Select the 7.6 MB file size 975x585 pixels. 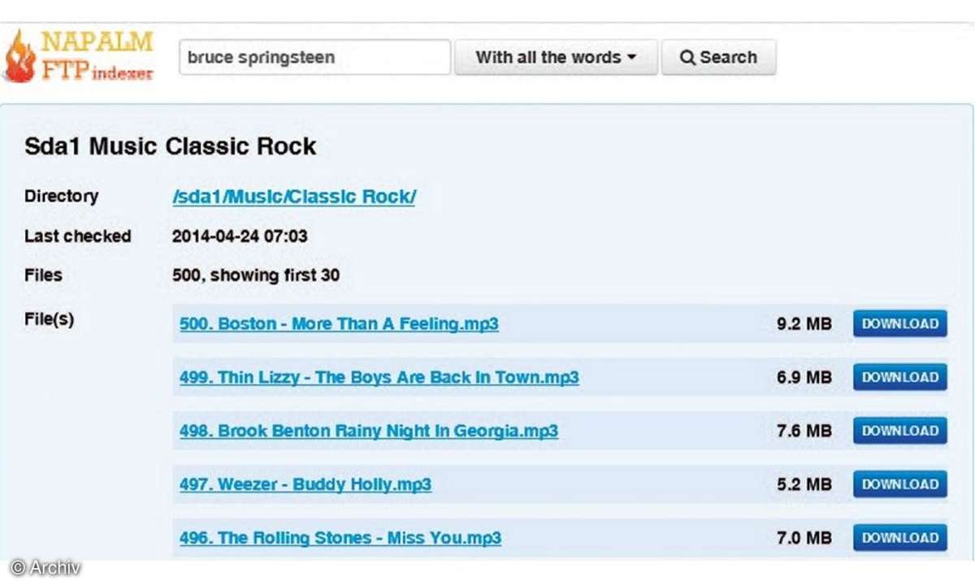click(x=804, y=431)
